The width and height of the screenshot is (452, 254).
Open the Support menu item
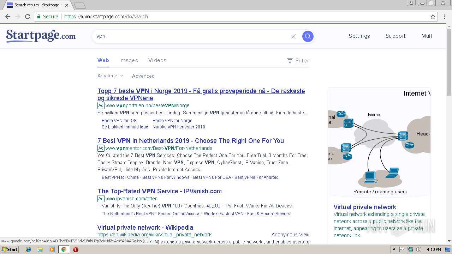click(395, 36)
